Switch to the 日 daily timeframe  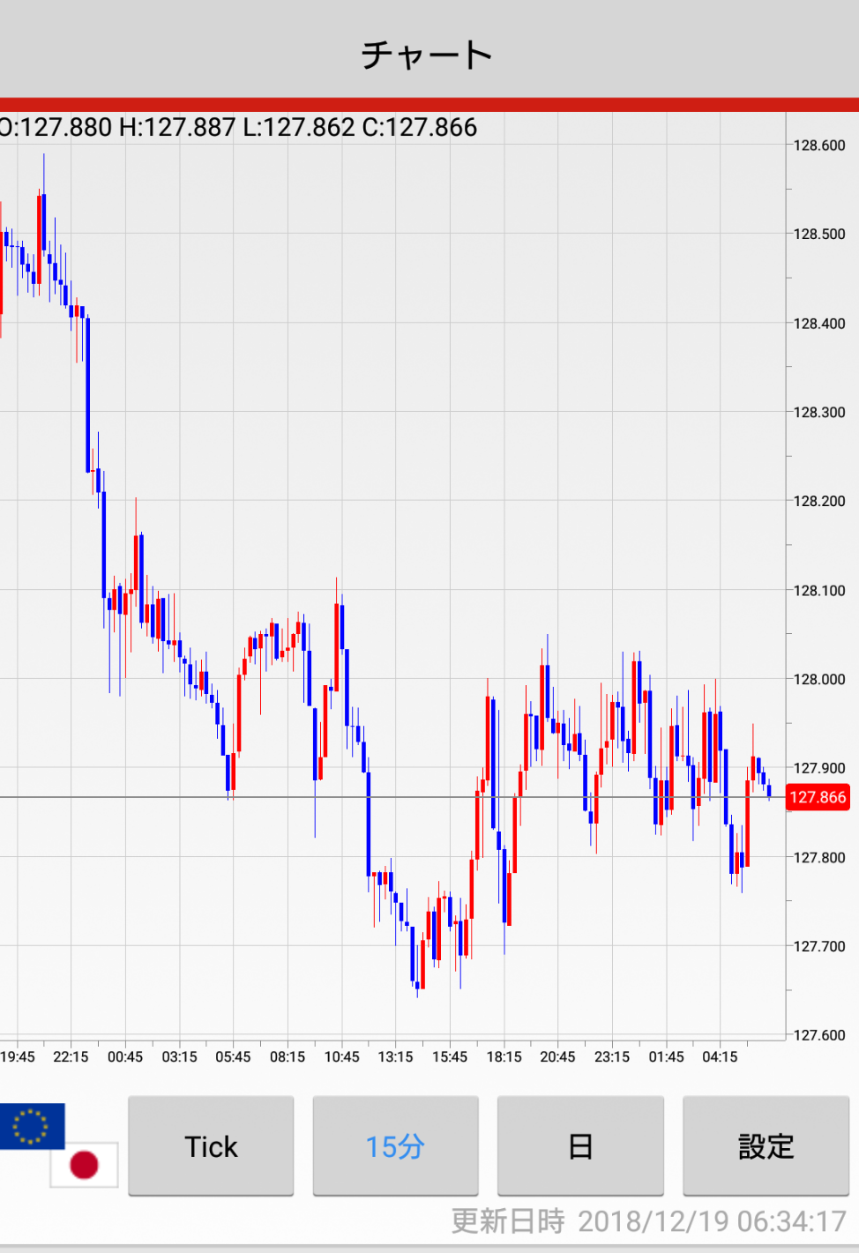[x=580, y=1146]
